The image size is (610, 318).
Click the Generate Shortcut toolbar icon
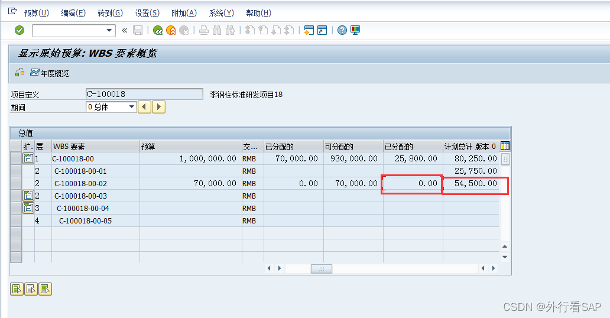coord(322,30)
